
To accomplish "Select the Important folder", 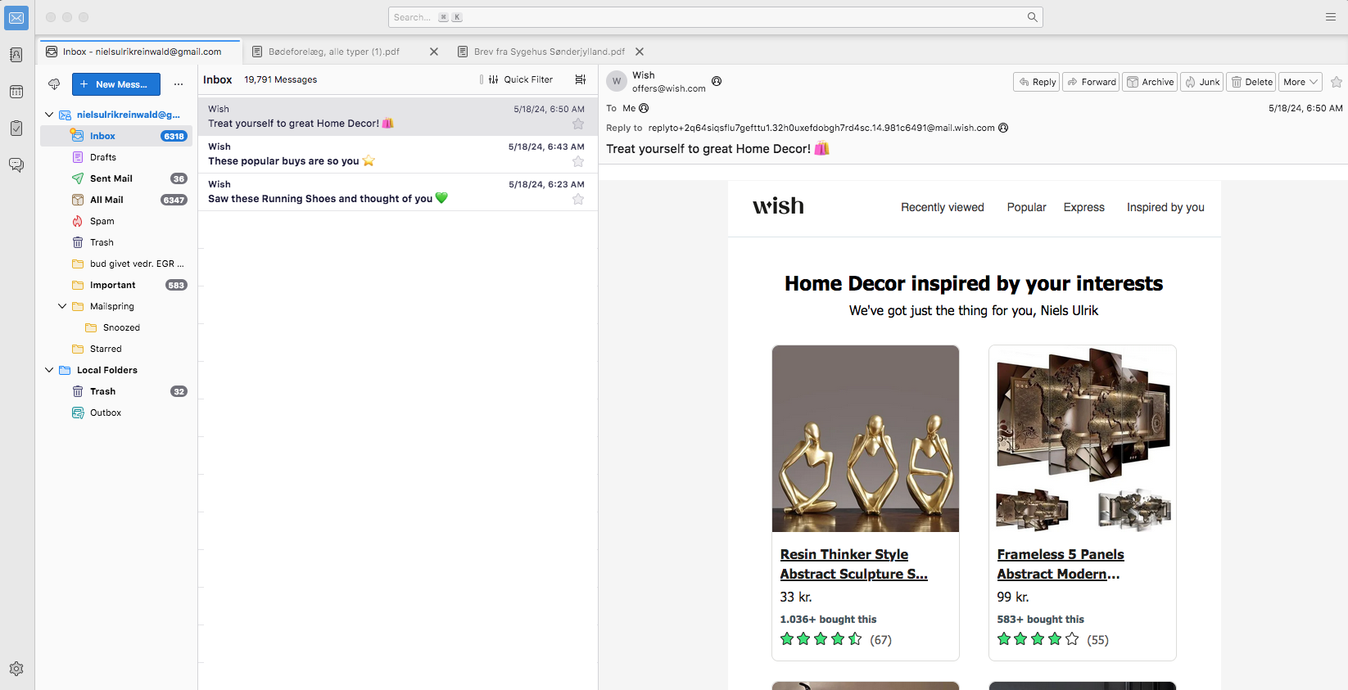I will (116, 285).
